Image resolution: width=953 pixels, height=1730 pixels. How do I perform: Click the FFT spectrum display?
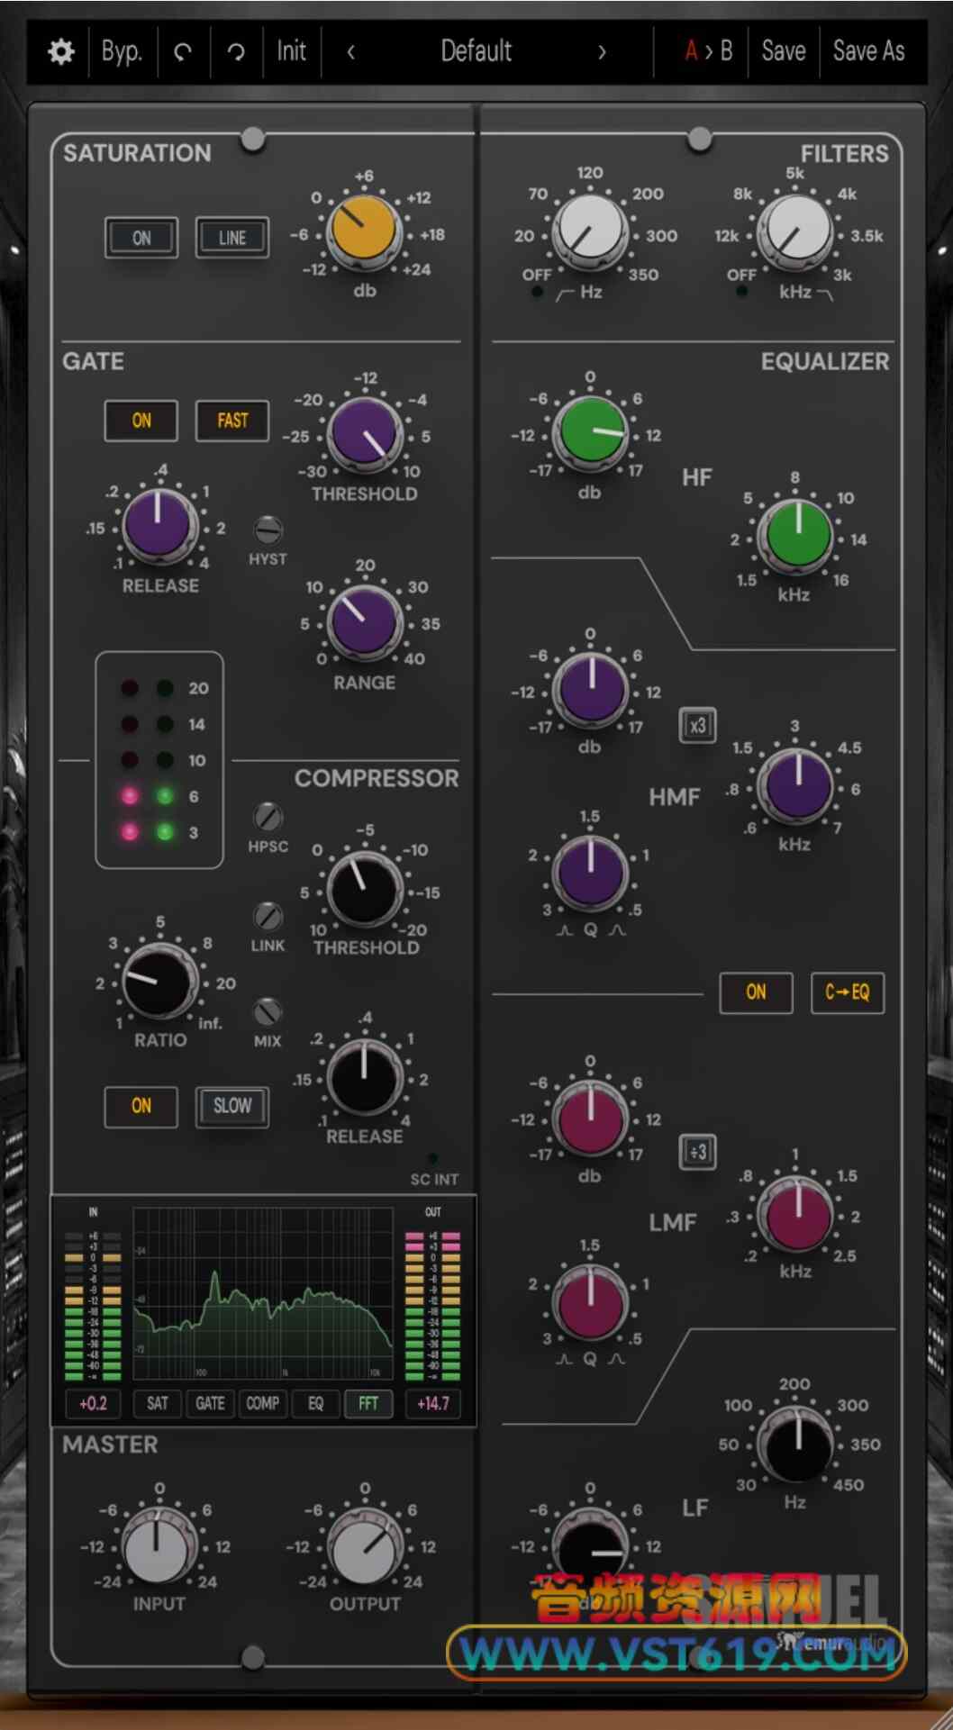(263, 1293)
